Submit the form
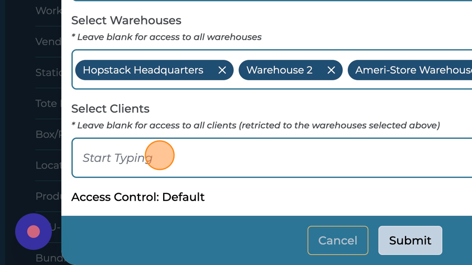 pyautogui.click(x=410, y=240)
